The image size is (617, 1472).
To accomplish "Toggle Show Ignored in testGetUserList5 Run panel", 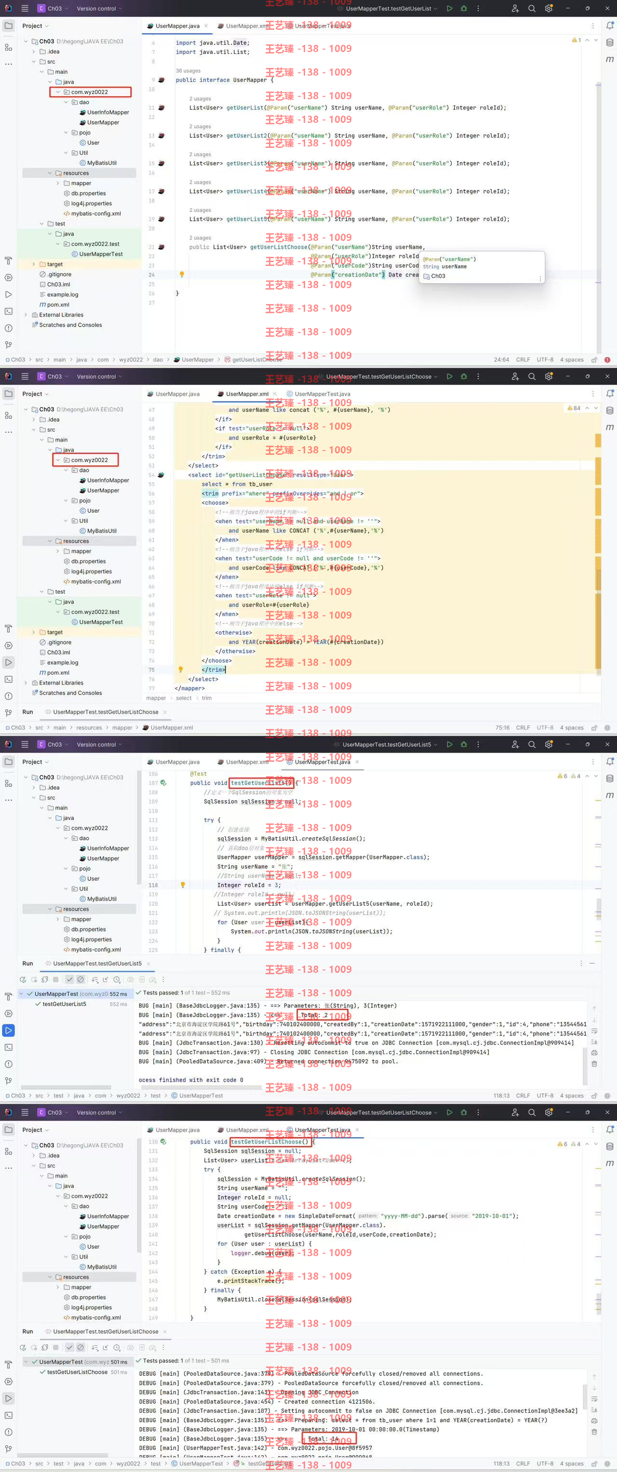I will click(80, 980).
